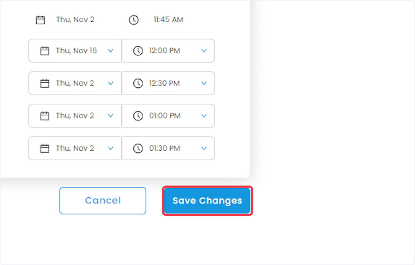Click the clock icon beside 01:30 PM

pyautogui.click(x=138, y=149)
